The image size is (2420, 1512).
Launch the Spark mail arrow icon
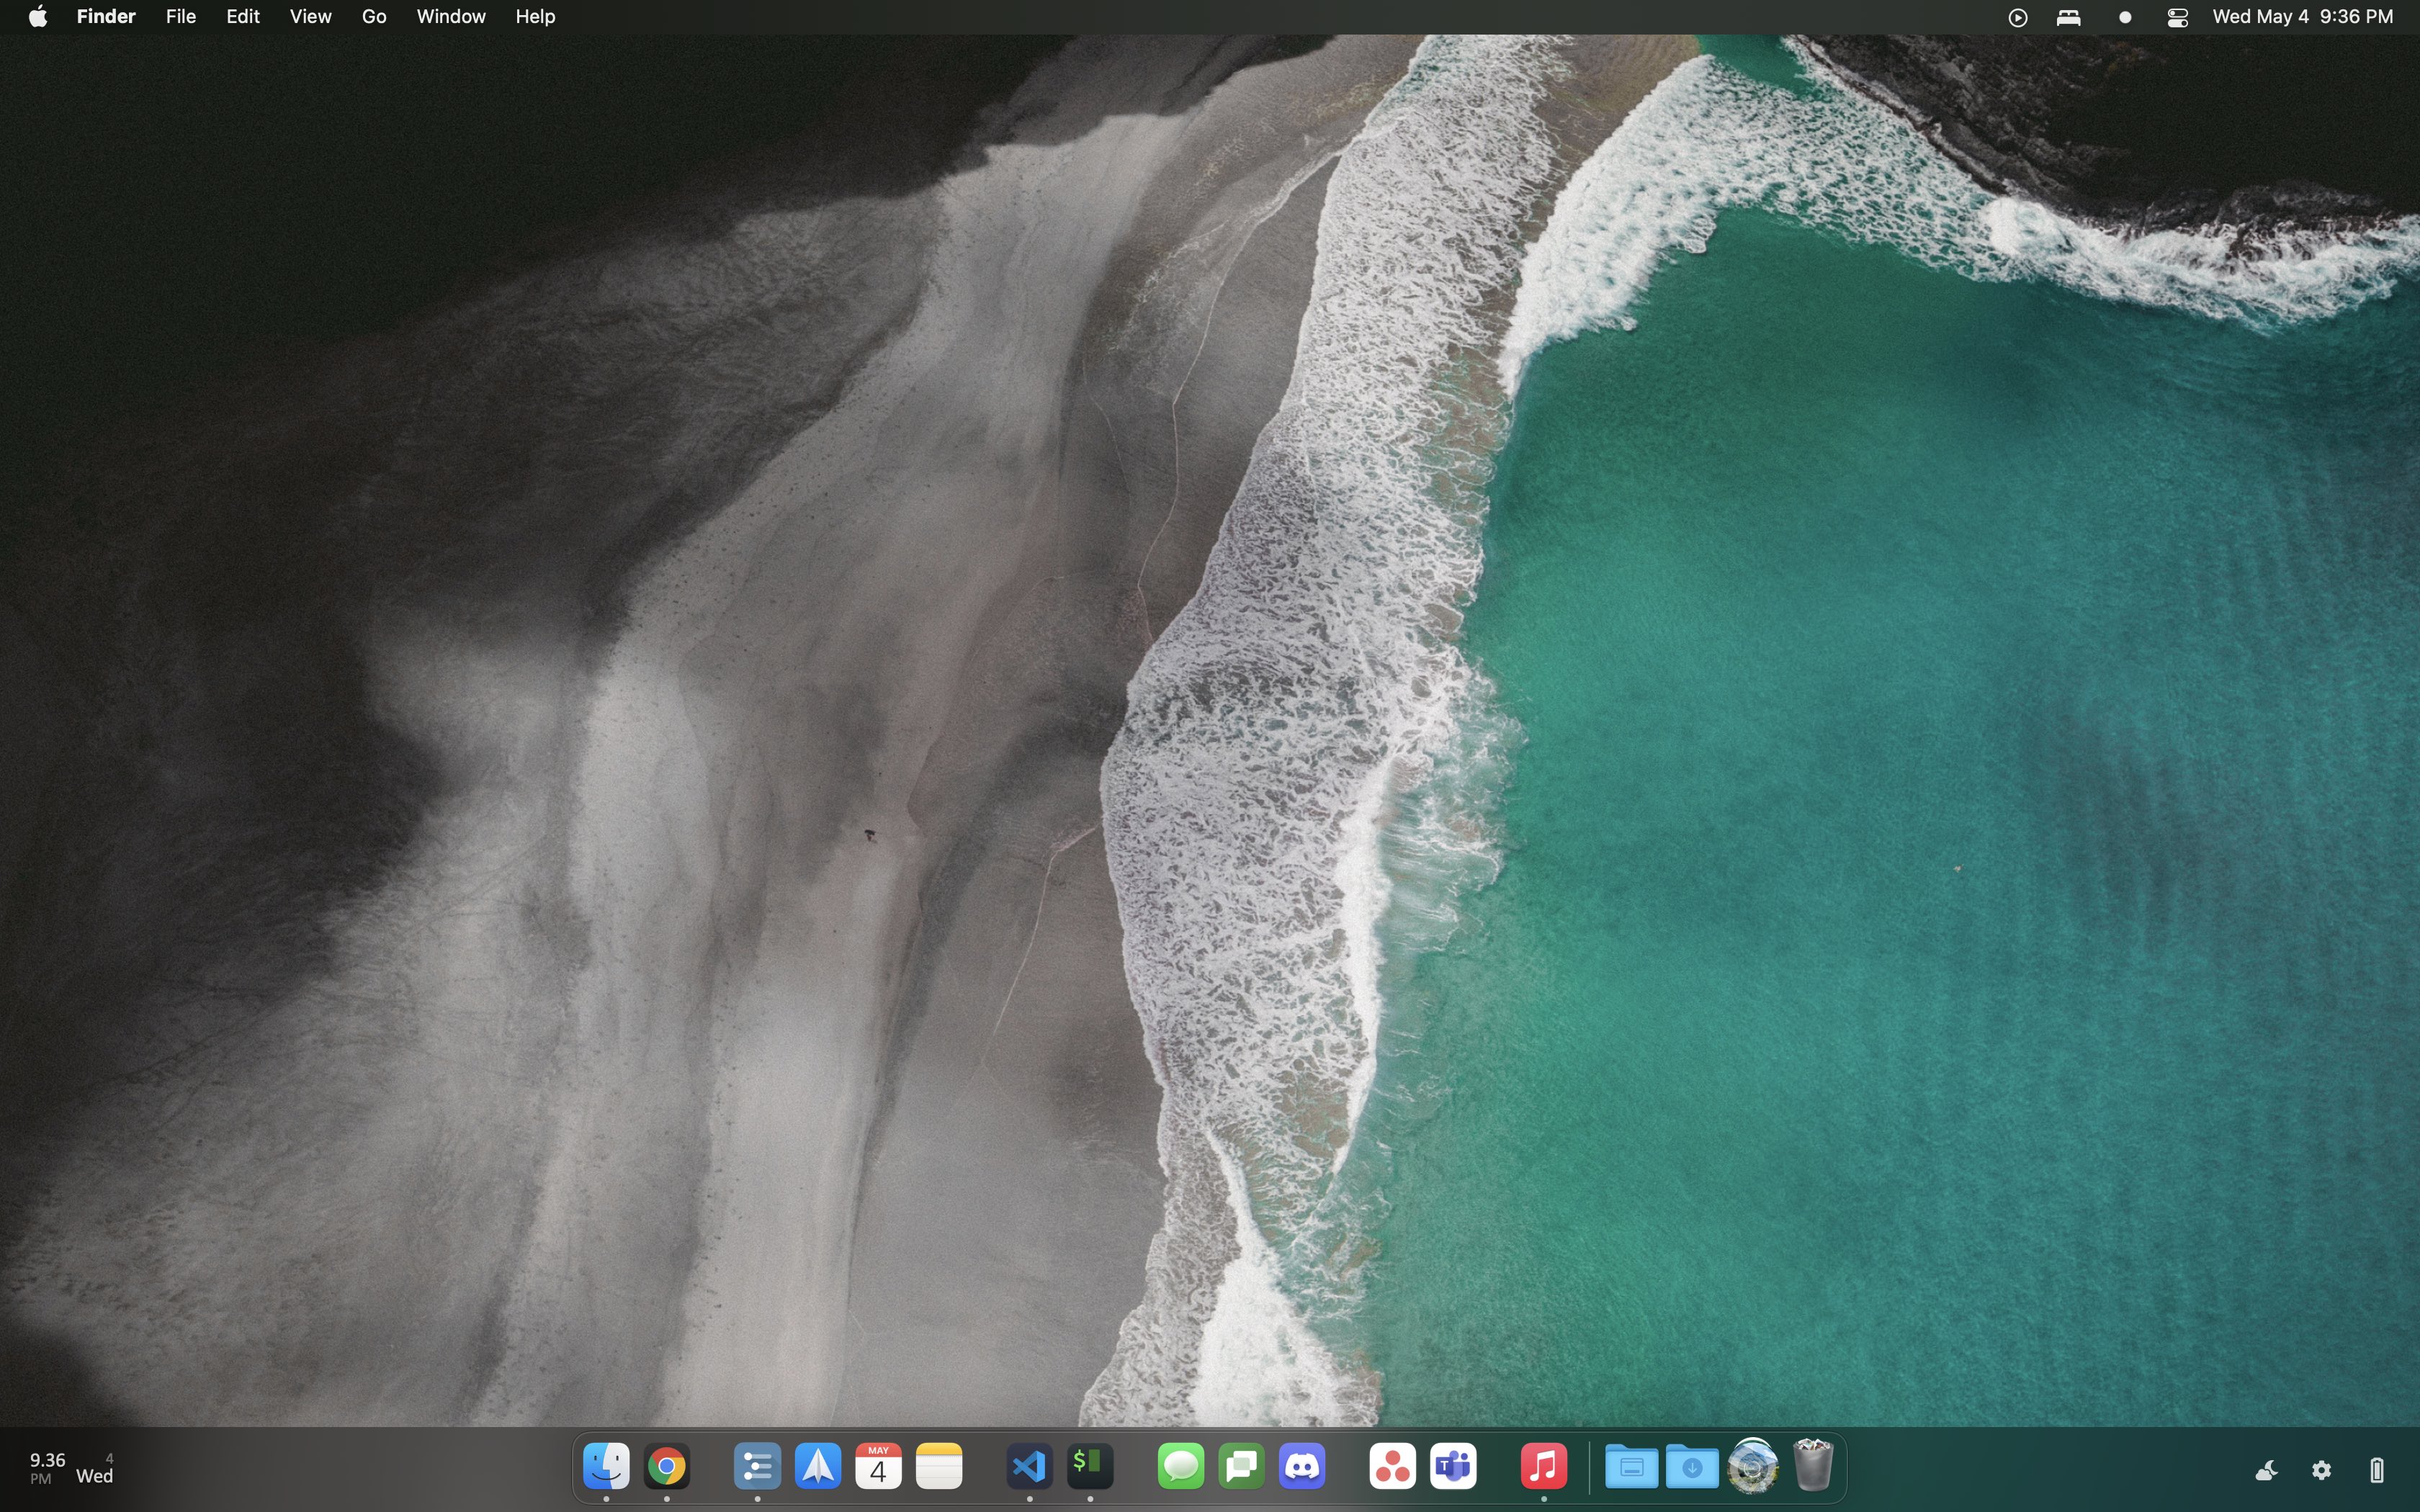[x=818, y=1467]
